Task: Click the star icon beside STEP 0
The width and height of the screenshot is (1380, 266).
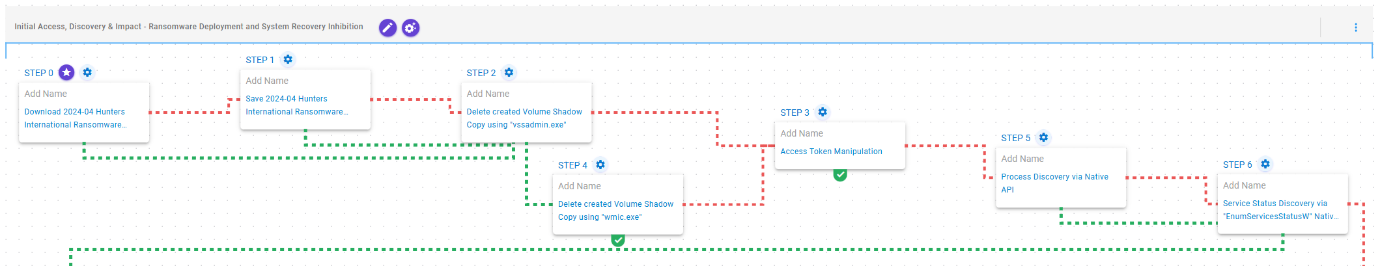Action: tap(66, 72)
